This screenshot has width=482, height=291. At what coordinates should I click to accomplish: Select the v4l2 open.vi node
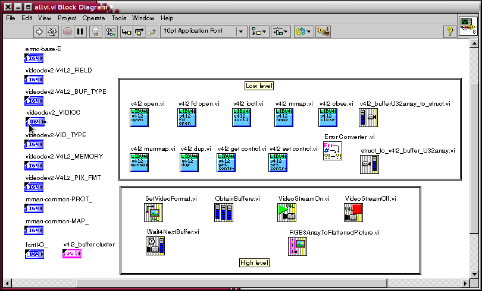pyautogui.click(x=139, y=118)
